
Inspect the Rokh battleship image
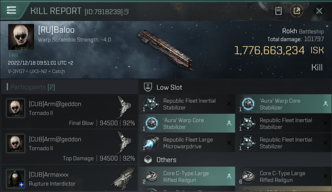pyautogui.click(x=165, y=49)
